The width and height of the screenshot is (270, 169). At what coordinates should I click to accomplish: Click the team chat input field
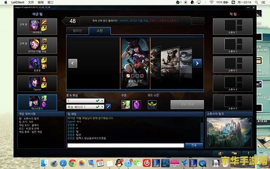tap(126, 146)
